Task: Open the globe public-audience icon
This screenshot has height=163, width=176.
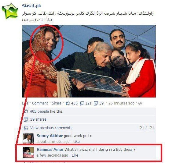Action: [x=140, y=103]
